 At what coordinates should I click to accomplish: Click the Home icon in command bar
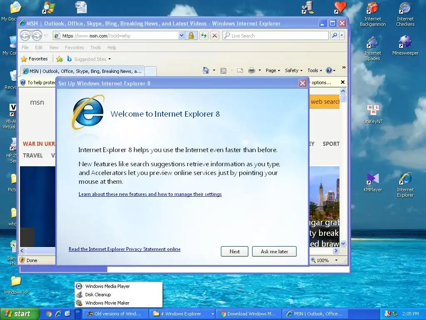(x=206, y=70)
